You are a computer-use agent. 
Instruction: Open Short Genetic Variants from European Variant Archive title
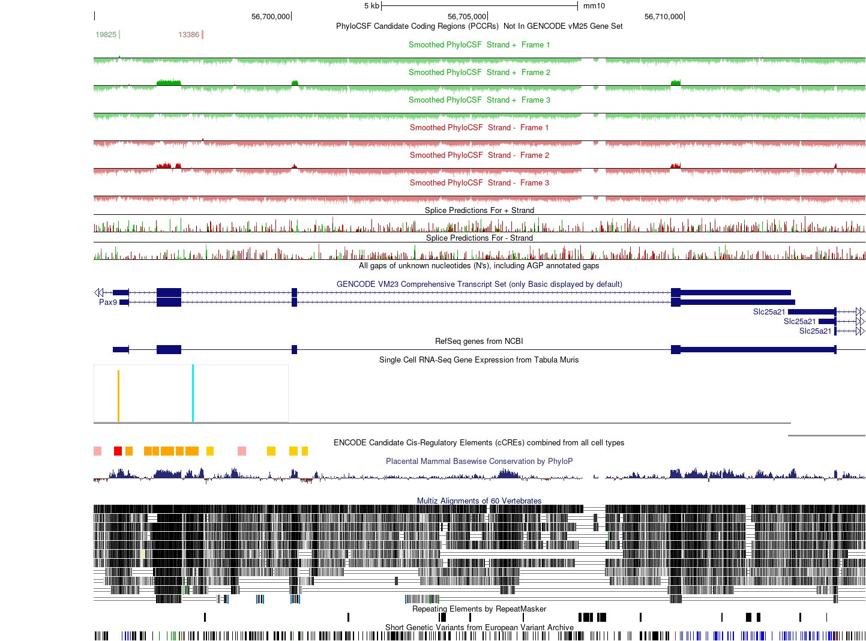tap(479, 627)
